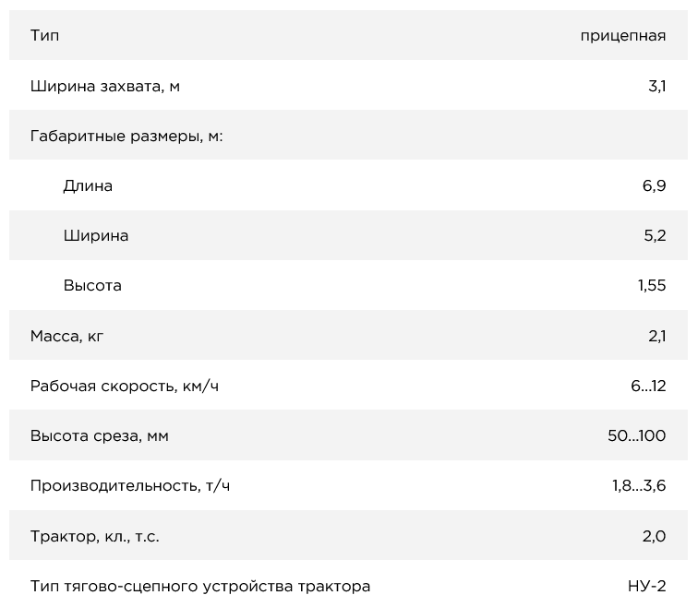Click the 1,55 height value

pyautogui.click(x=651, y=286)
